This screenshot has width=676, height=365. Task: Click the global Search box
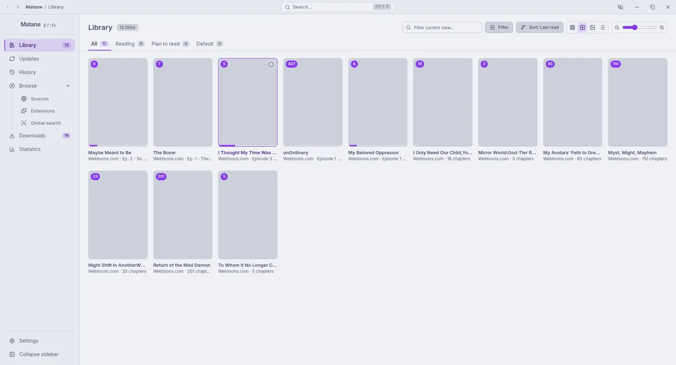pyautogui.click(x=338, y=7)
